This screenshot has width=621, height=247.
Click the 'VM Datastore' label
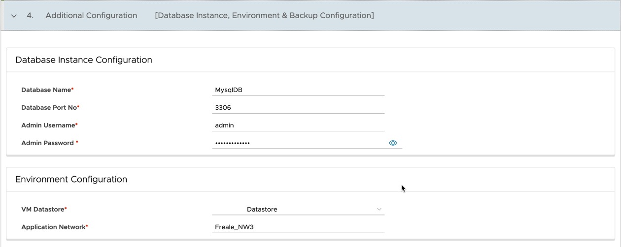point(43,209)
